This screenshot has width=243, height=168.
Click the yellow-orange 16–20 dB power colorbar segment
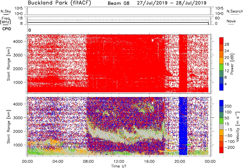(221, 61)
